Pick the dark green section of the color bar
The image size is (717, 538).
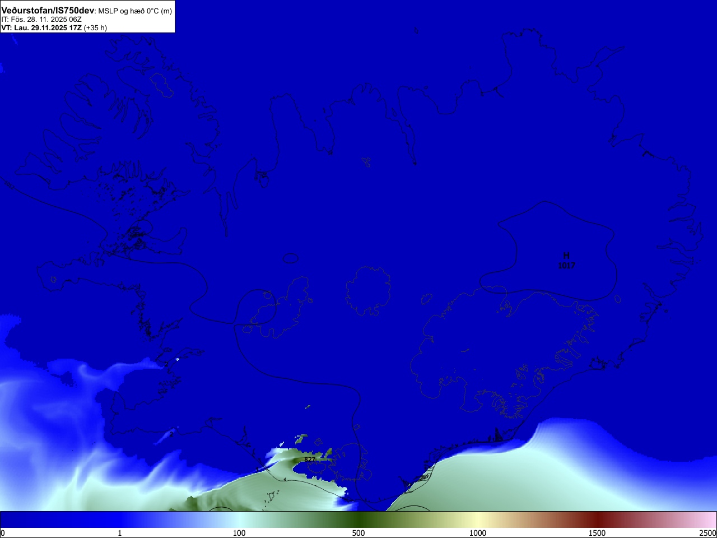(358, 520)
